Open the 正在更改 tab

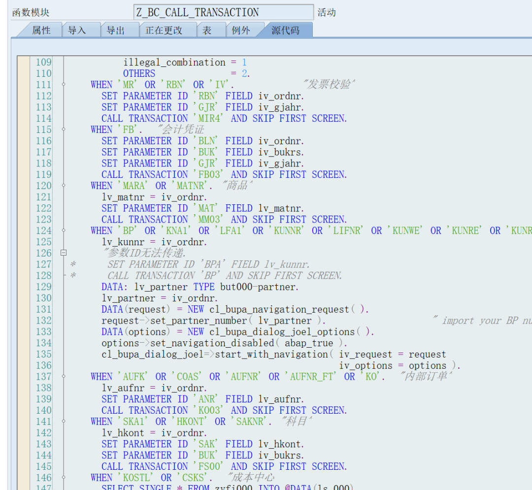[x=164, y=30]
